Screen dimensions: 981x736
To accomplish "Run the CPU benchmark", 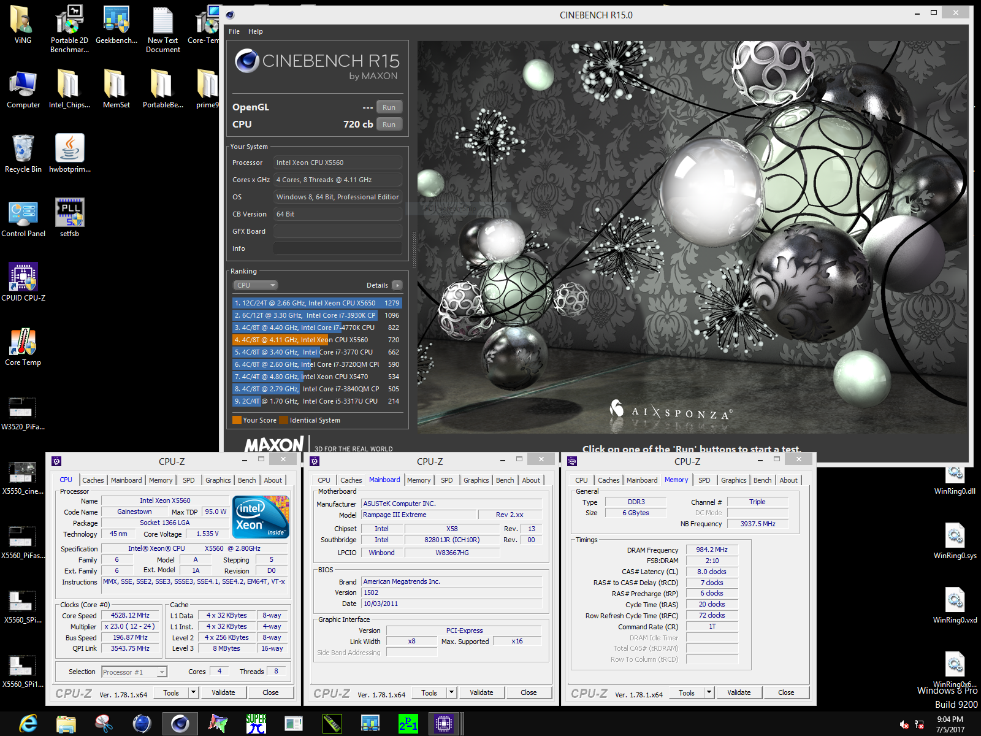I will click(389, 125).
